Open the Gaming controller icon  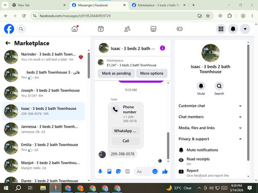pos(180,29)
